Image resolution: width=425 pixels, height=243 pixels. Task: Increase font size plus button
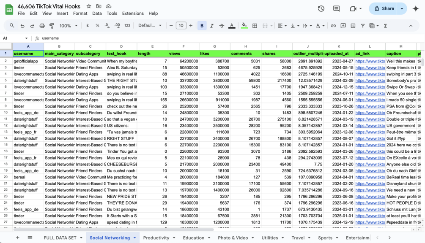coord(191,26)
